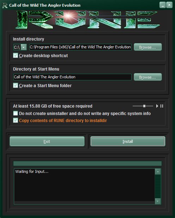Click the log scroll down arrow
Viewport: 175px width, 218px height.
coord(158,201)
